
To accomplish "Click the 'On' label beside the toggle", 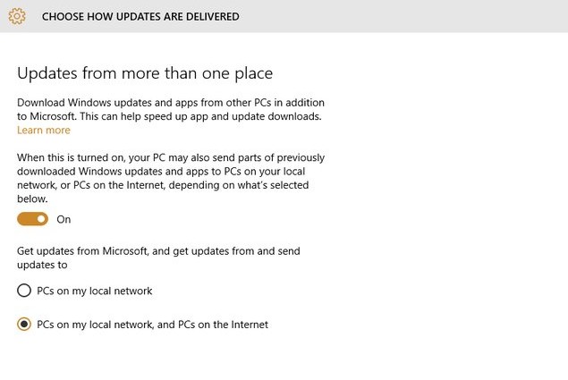I will click(64, 219).
